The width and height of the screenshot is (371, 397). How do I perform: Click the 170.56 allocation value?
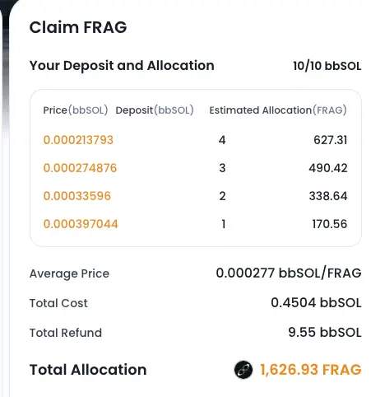[330, 224]
